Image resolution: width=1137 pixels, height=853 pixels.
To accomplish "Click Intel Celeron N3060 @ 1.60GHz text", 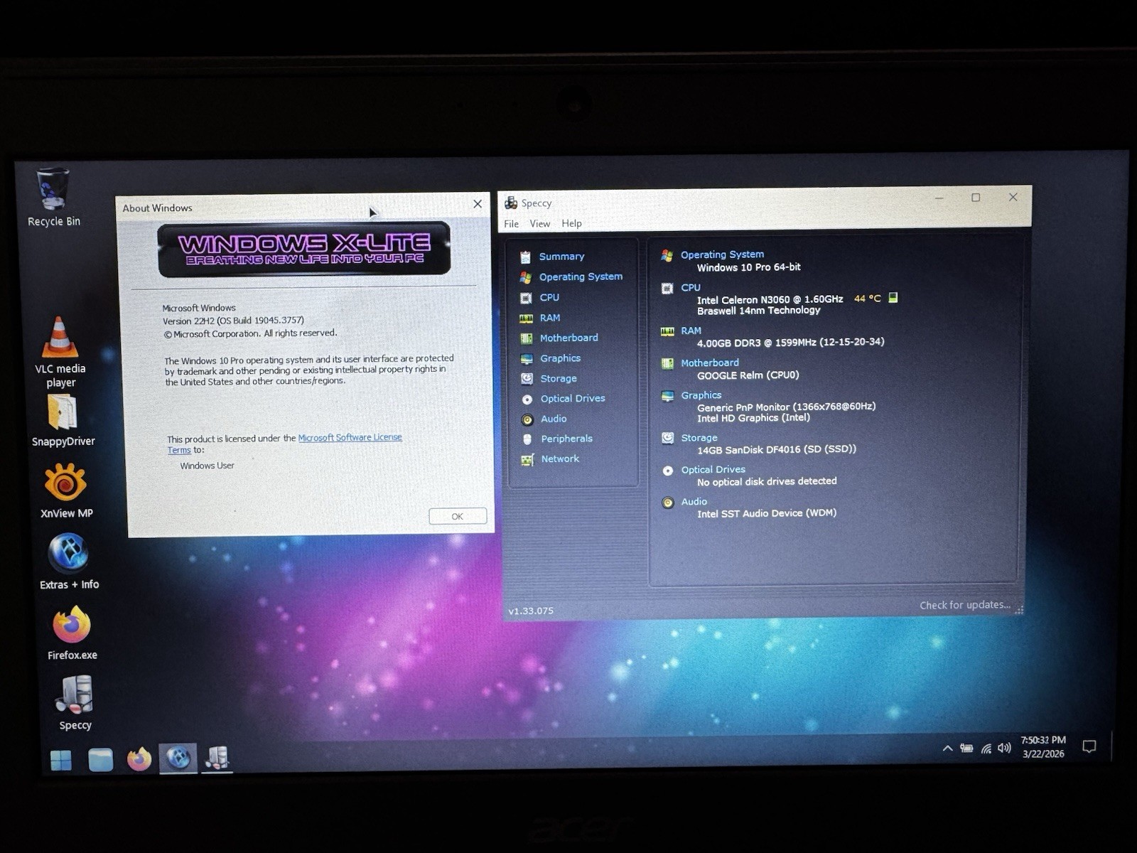I will (x=770, y=299).
